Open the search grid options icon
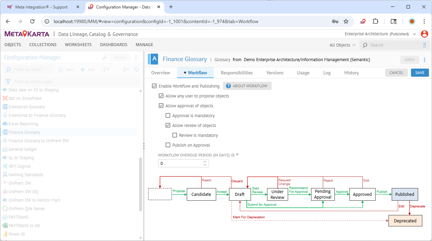 (424, 45)
